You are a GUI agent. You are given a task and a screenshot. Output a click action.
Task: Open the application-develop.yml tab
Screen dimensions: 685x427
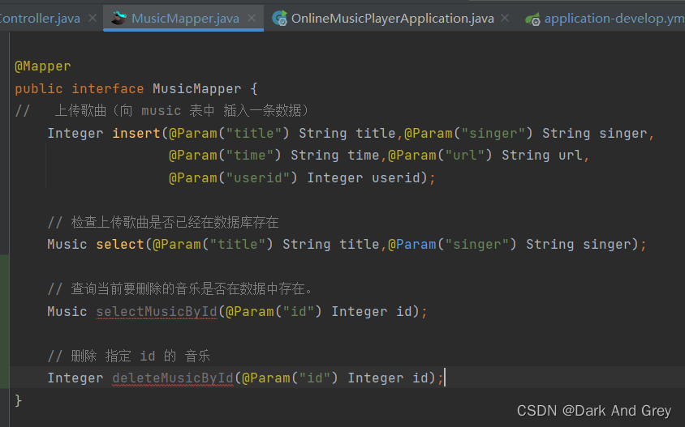(x=614, y=19)
